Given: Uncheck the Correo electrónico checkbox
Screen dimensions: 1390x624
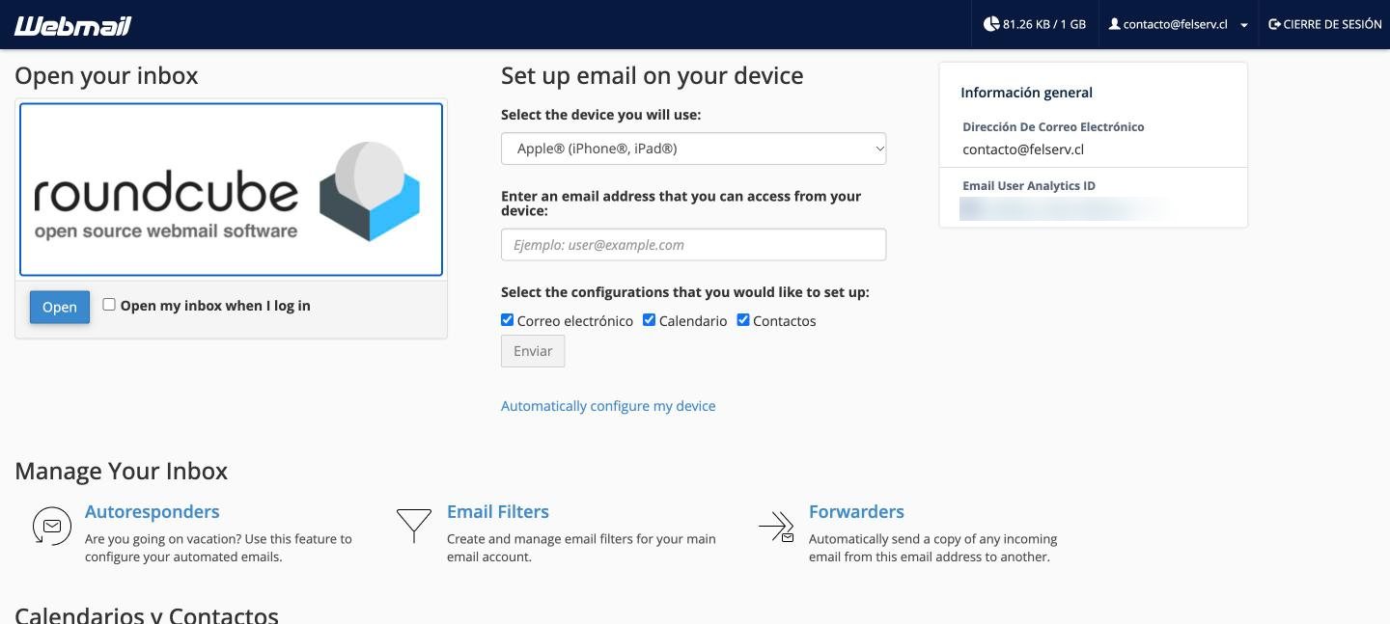Looking at the screenshot, I should tap(508, 320).
